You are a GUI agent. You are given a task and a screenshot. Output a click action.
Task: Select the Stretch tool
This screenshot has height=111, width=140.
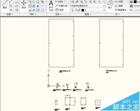38,2
